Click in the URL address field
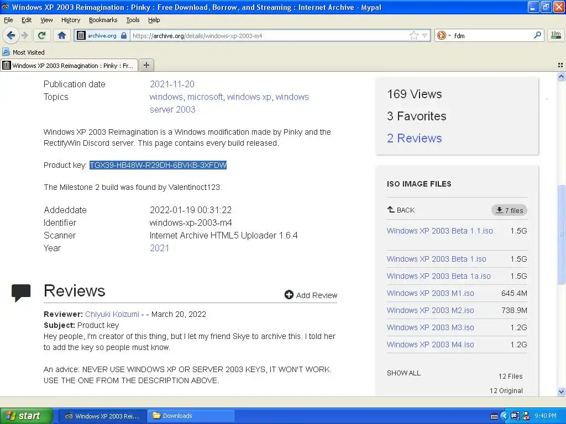 269,35
